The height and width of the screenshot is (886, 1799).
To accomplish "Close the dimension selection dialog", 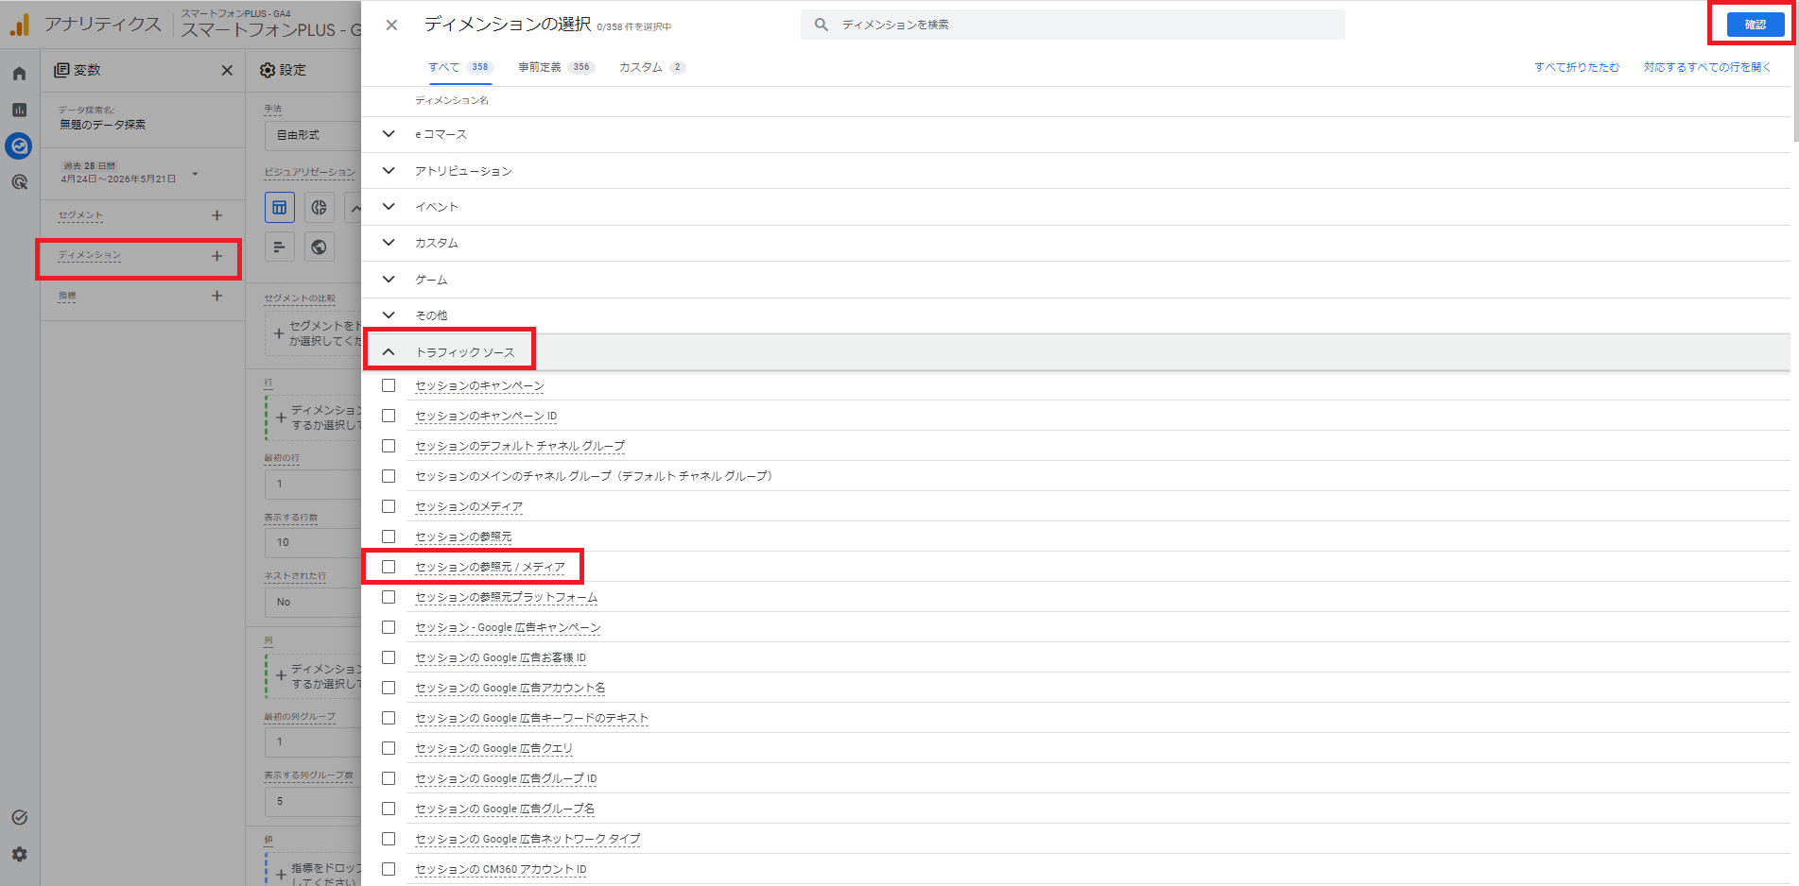I will [x=391, y=26].
